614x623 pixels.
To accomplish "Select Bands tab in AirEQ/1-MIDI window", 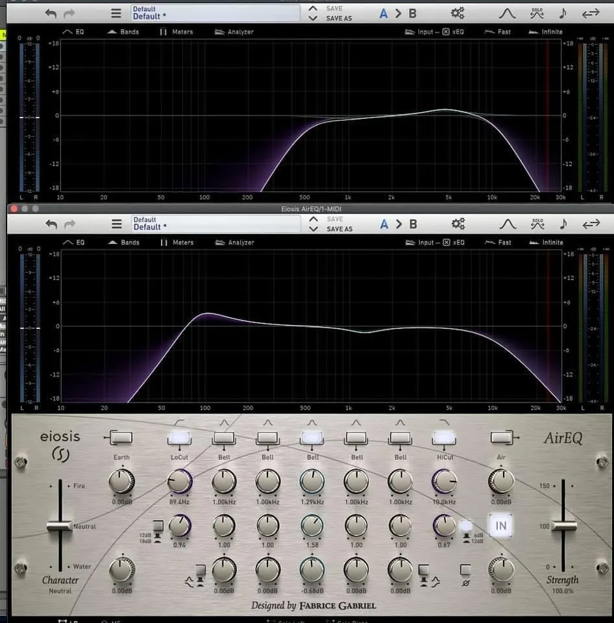I will tap(123, 242).
